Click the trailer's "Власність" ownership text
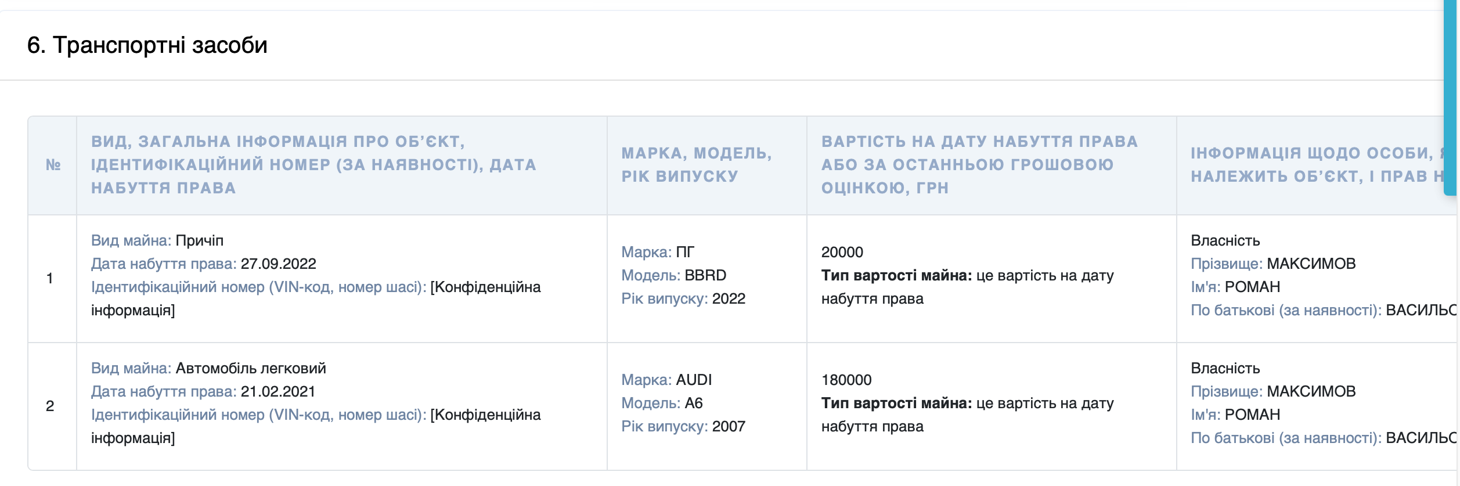Viewport: 1460px width, 486px height. tap(1225, 240)
